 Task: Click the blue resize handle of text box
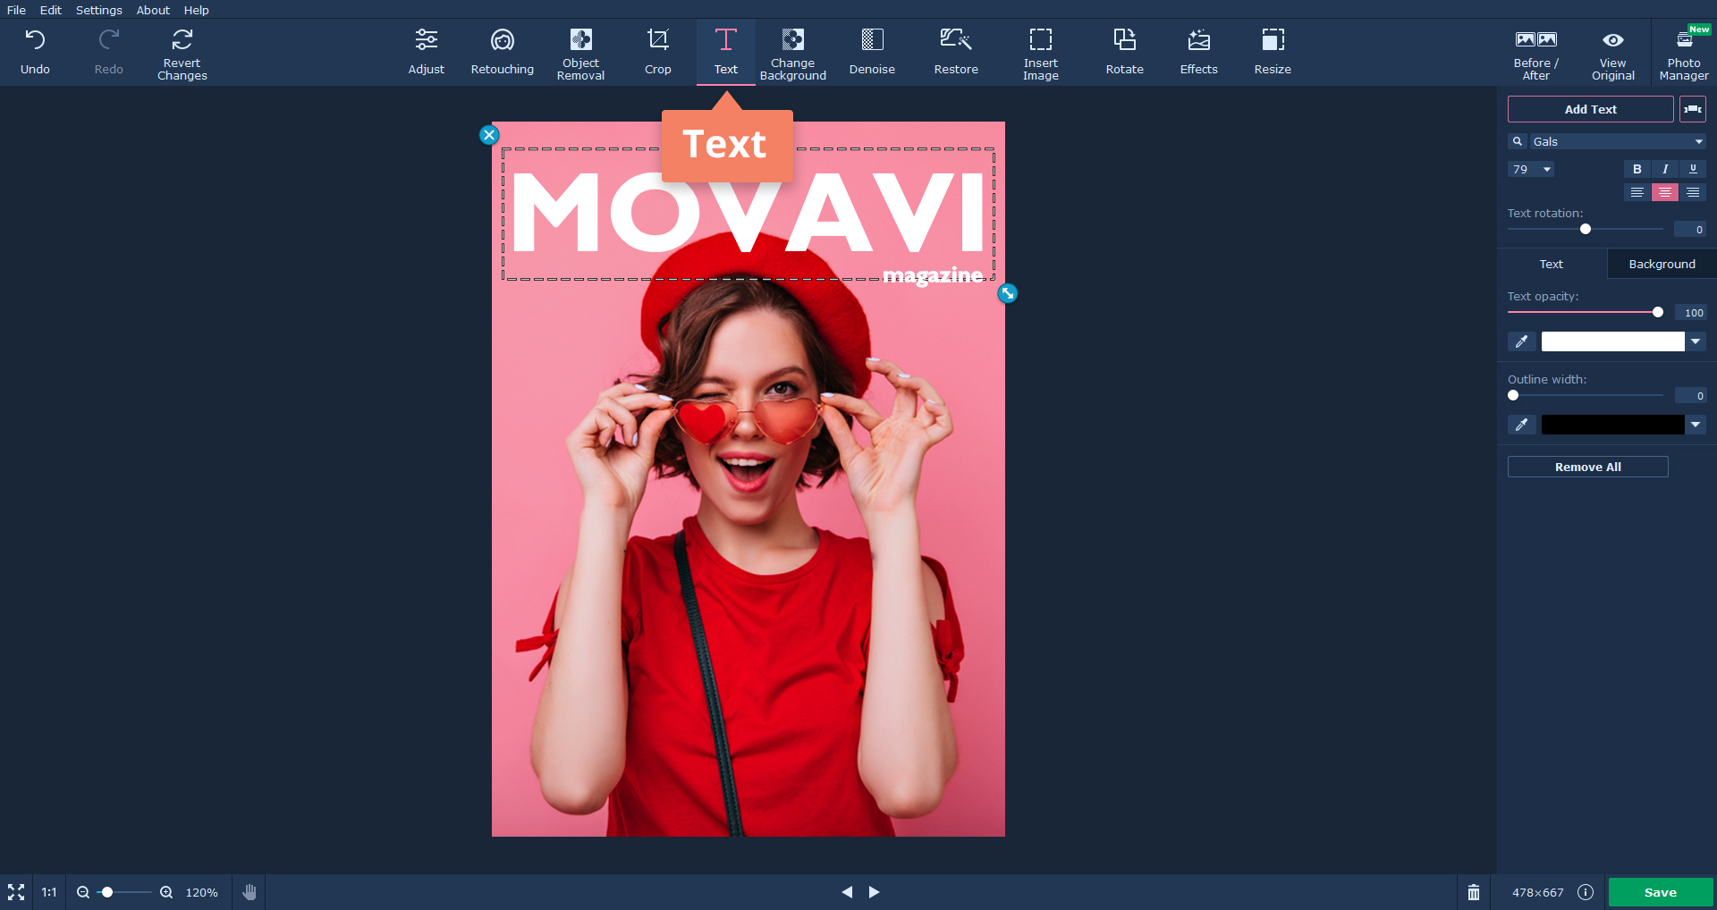point(1008,293)
